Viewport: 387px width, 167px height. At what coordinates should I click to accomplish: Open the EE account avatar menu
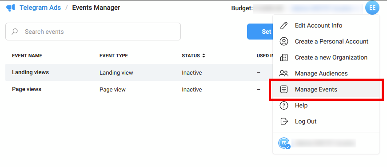(372, 8)
